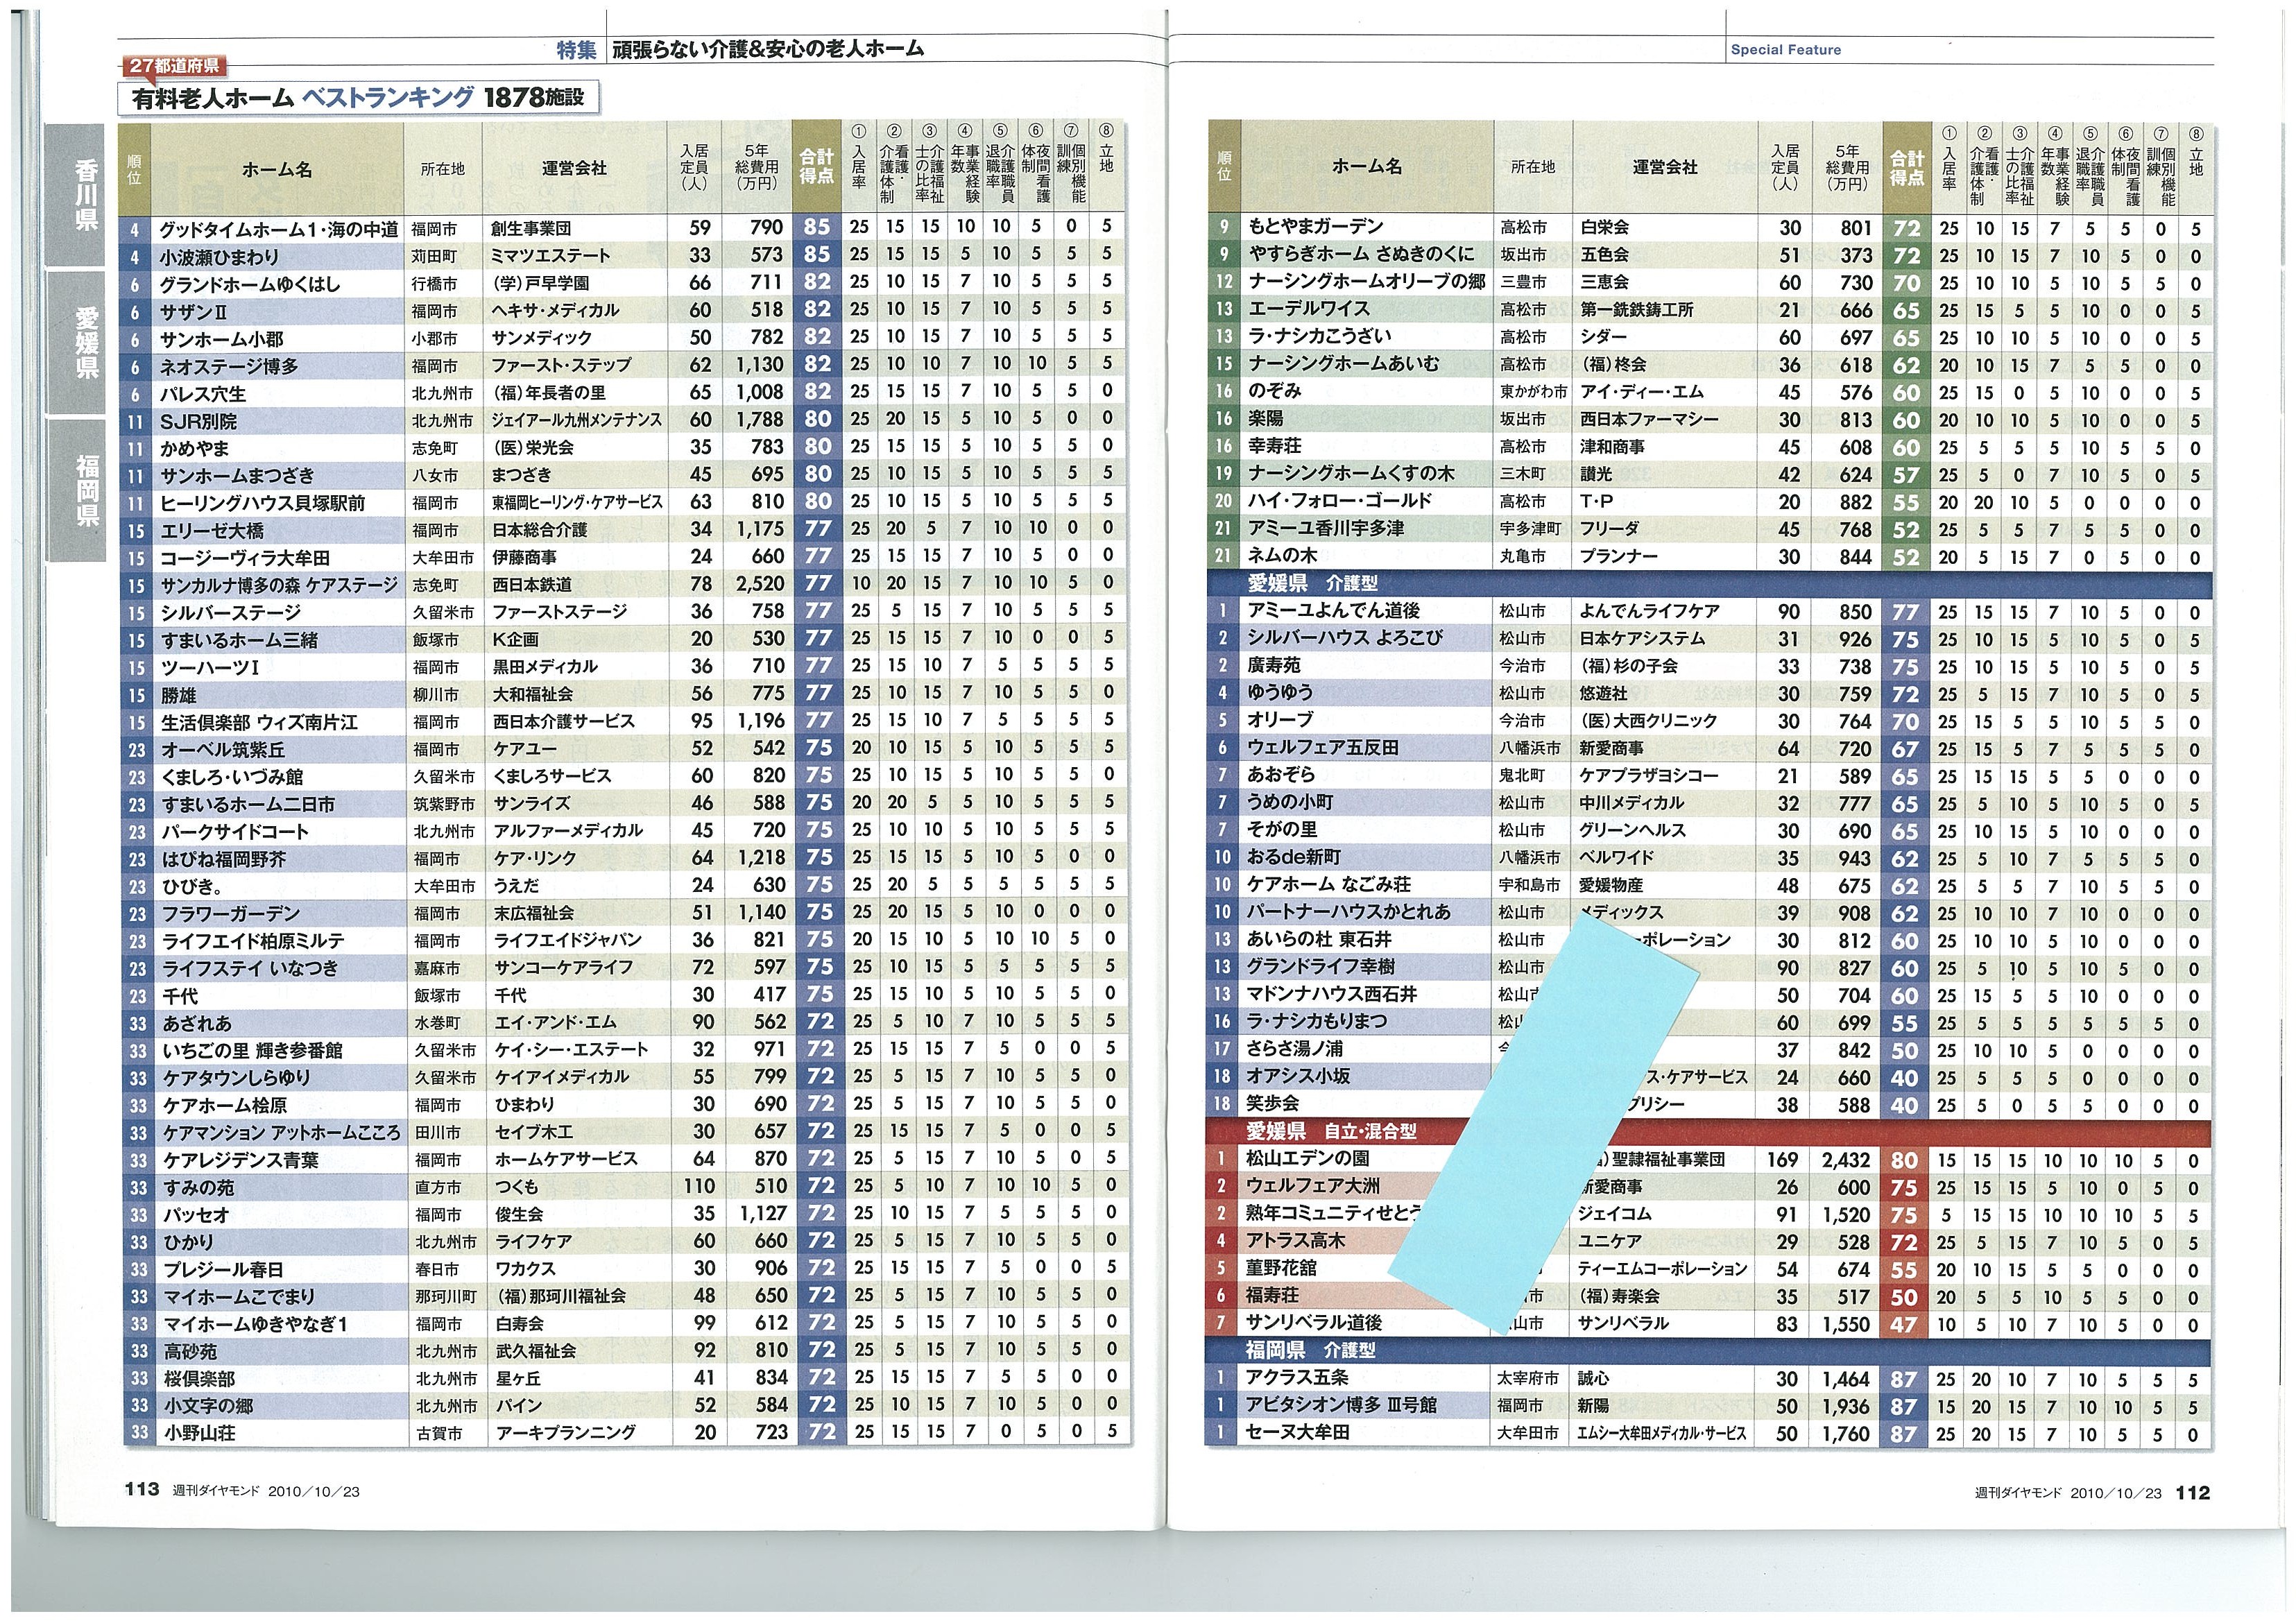This screenshot has height=1623, width=2296.
Task: Click the フラワーガーデン row name
Action: tap(230, 913)
